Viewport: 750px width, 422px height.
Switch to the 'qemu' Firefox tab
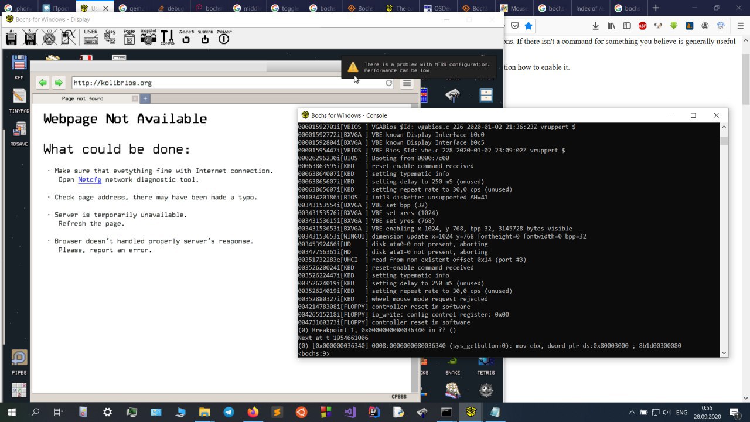[132, 8]
